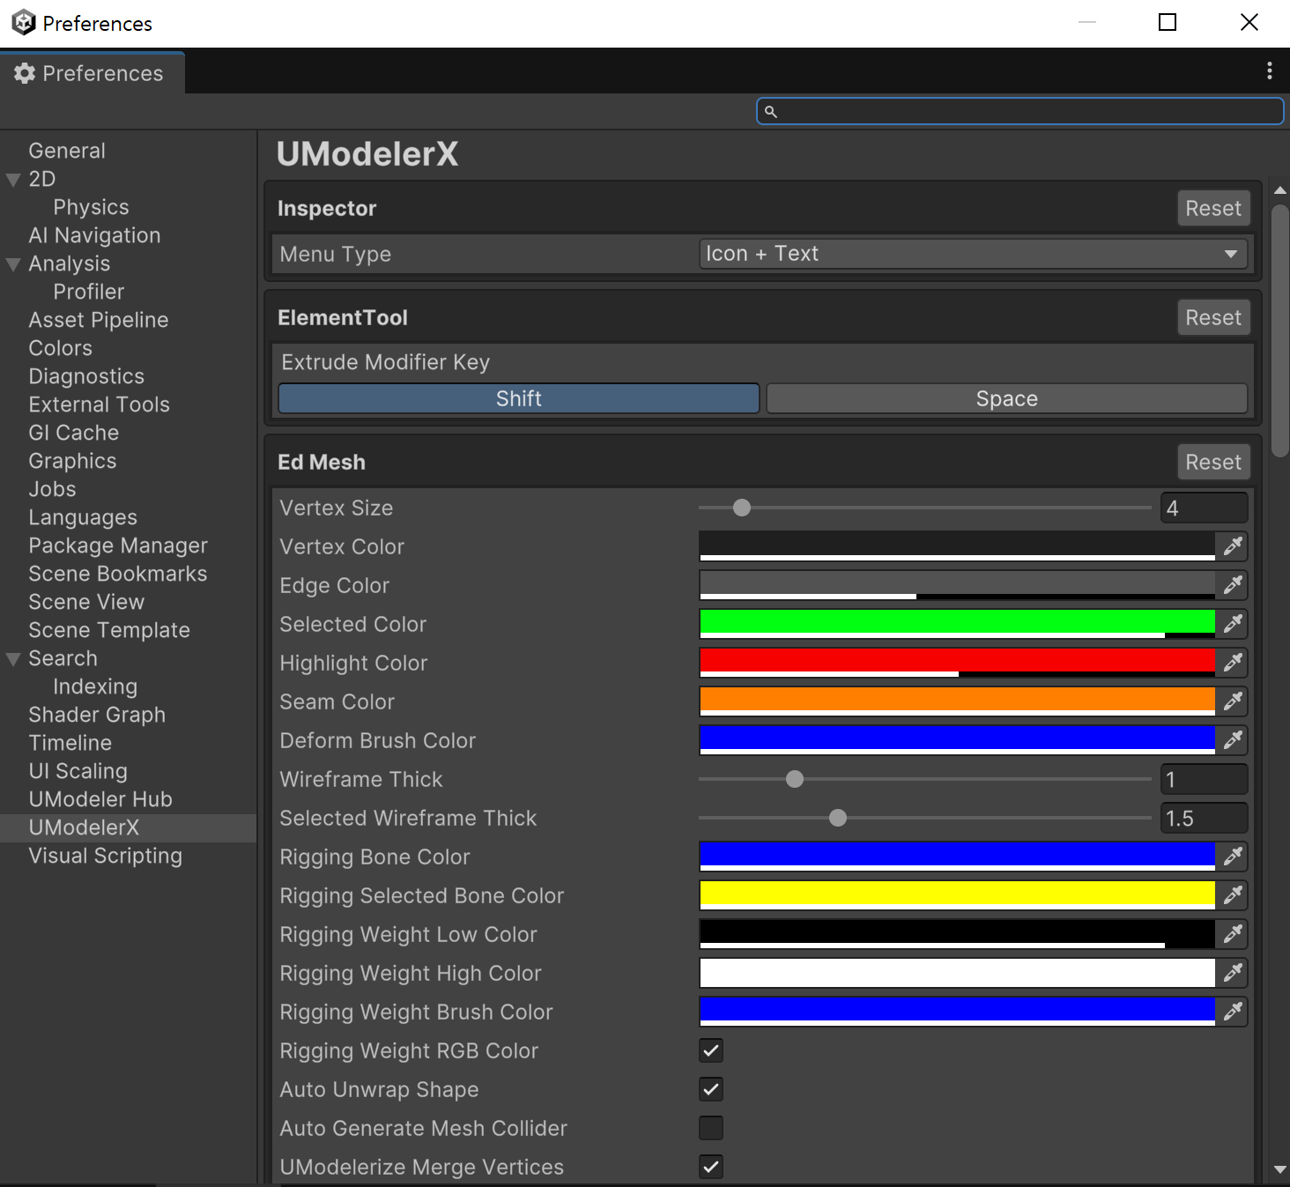Open the Shader Graph section
The image size is (1290, 1187).
97,715
